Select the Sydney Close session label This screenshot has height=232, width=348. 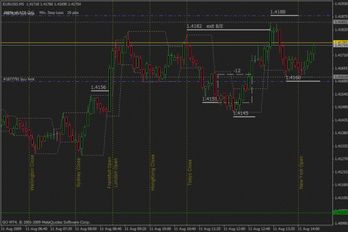[x=79, y=172]
